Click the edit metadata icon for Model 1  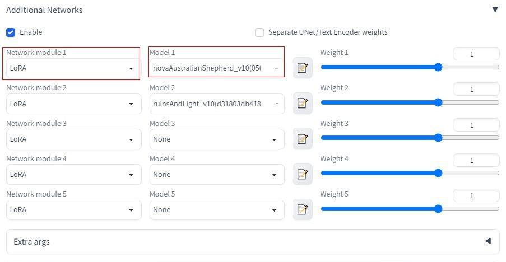303,68
